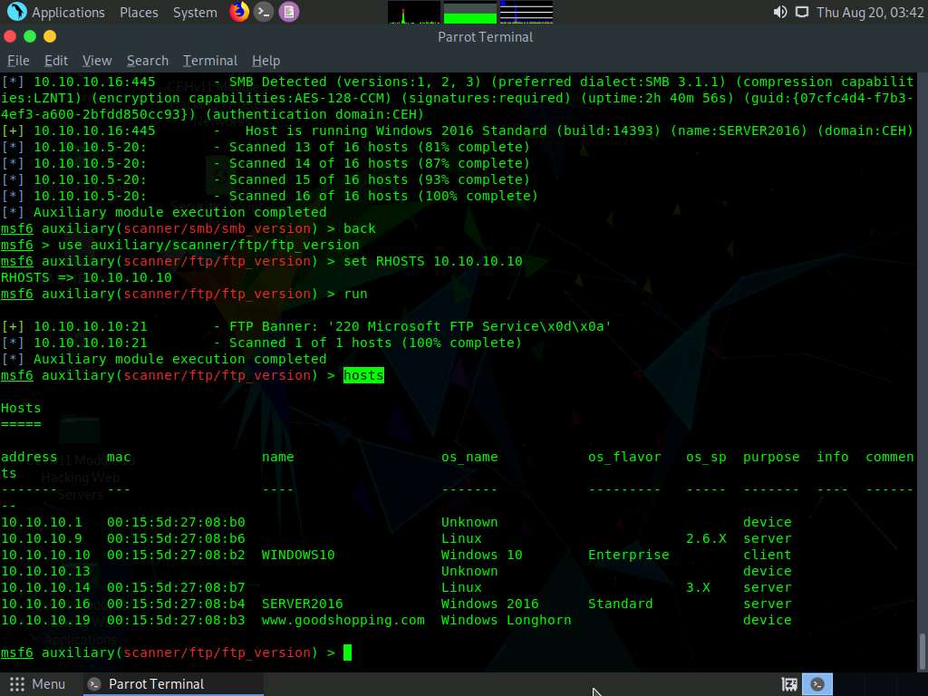Image resolution: width=928 pixels, height=696 pixels.
Task: Select Parrot Terminal taskbar button
Action: pos(173,684)
